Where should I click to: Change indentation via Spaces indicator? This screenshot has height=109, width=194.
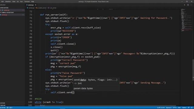[x=169, y=108]
